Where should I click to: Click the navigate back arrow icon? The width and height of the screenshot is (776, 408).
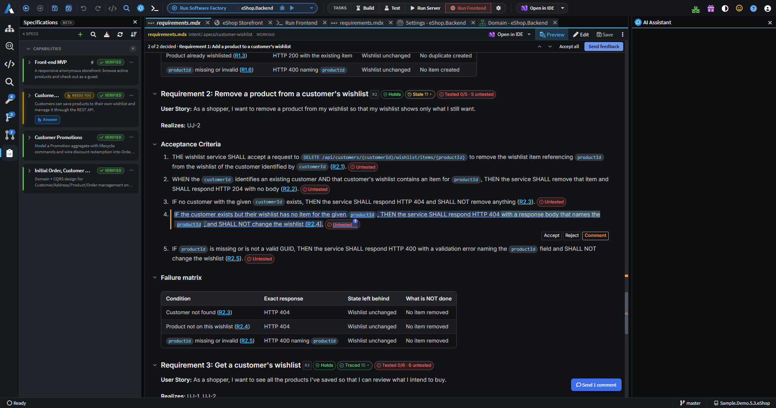tap(26, 8)
